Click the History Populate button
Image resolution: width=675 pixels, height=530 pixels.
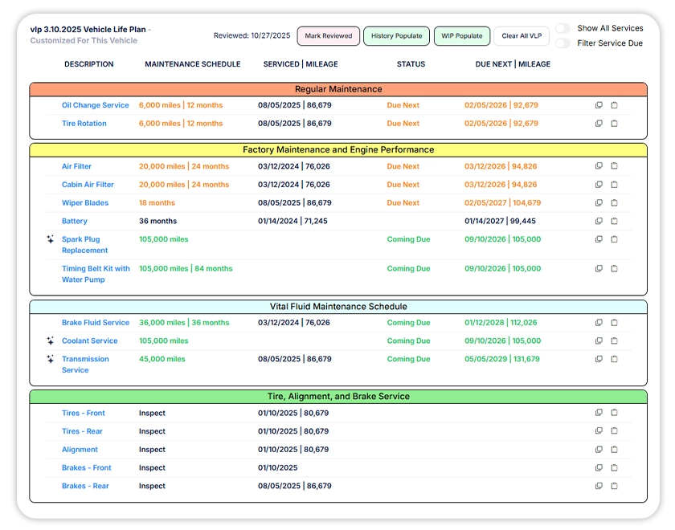(396, 36)
